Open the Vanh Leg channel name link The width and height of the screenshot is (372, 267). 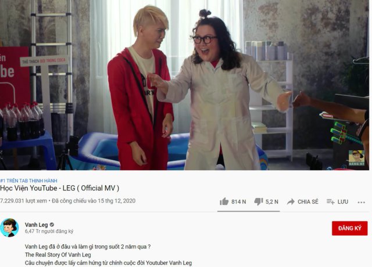[36, 225]
